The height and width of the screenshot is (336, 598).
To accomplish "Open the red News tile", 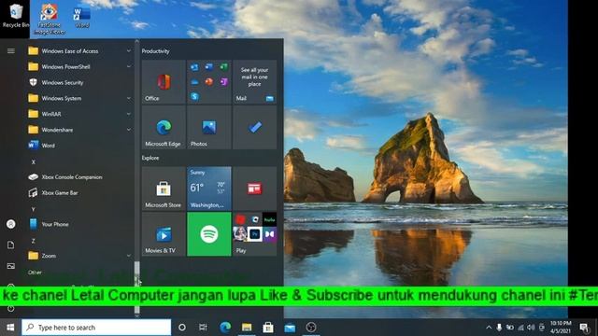I will point(254,189).
